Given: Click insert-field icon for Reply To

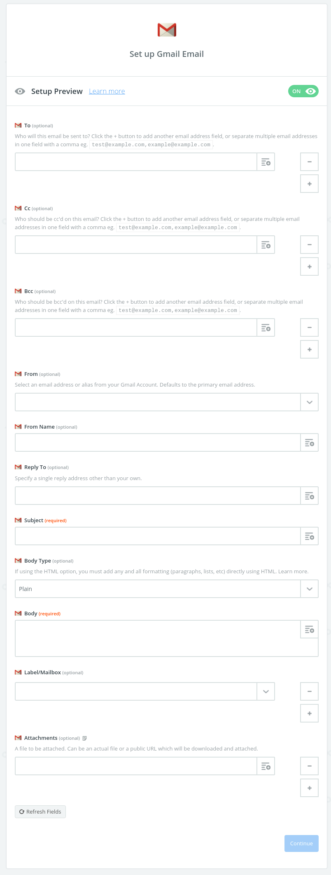Looking at the screenshot, I should click(310, 496).
